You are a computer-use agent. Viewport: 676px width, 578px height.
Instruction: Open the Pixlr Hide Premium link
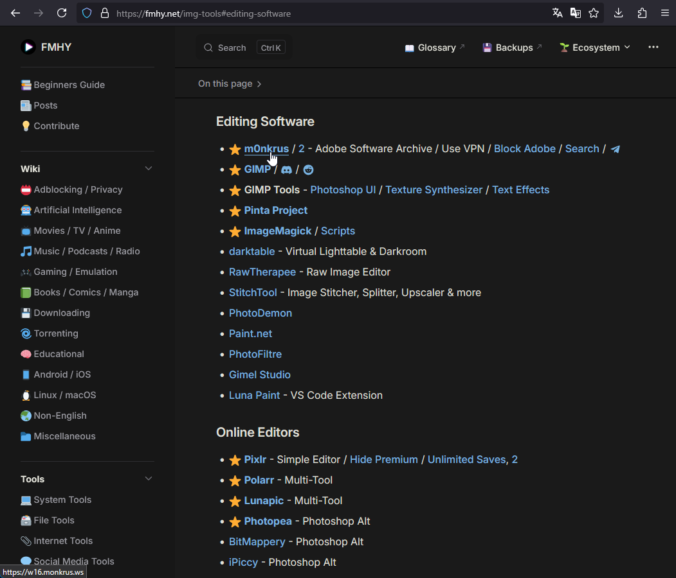click(x=384, y=460)
